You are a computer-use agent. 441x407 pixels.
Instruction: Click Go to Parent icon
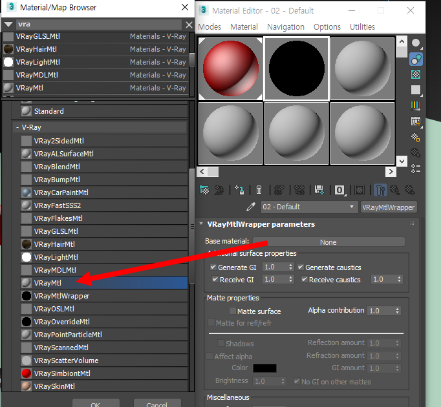pyautogui.click(x=396, y=191)
